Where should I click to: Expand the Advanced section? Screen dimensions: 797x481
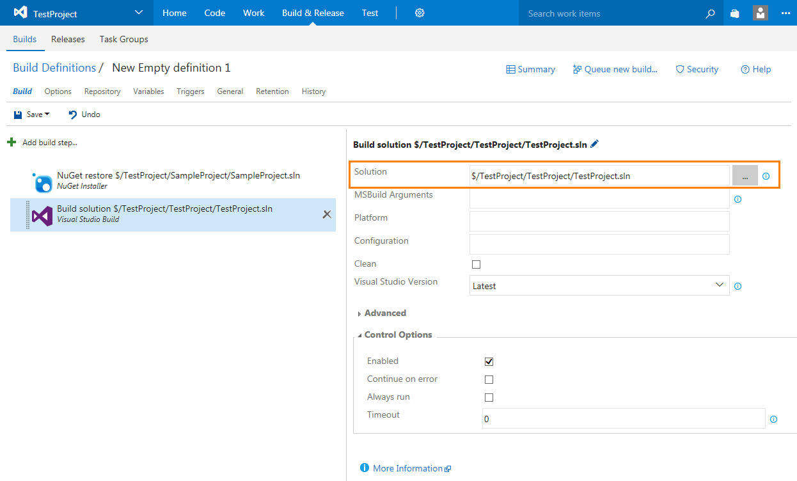[384, 313]
